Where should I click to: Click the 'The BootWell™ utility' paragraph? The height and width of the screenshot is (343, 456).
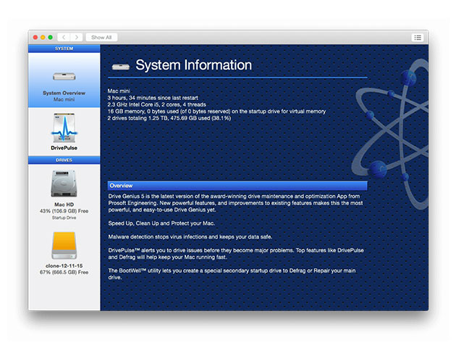(232, 274)
